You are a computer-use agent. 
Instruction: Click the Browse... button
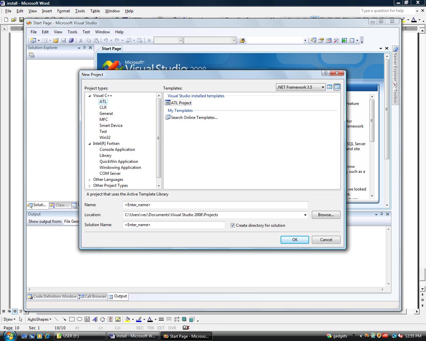pyautogui.click(x=326, y=215)
